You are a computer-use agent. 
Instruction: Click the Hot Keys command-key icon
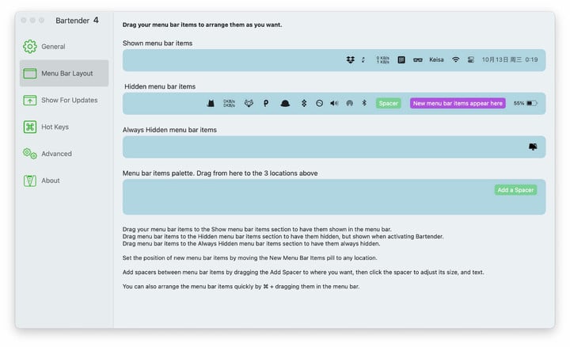pos(30,127)
